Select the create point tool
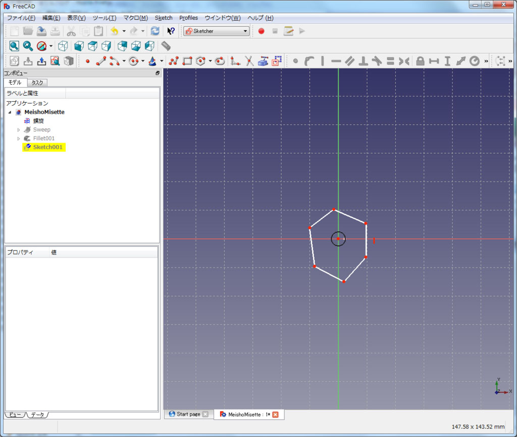 pos(87,61)
